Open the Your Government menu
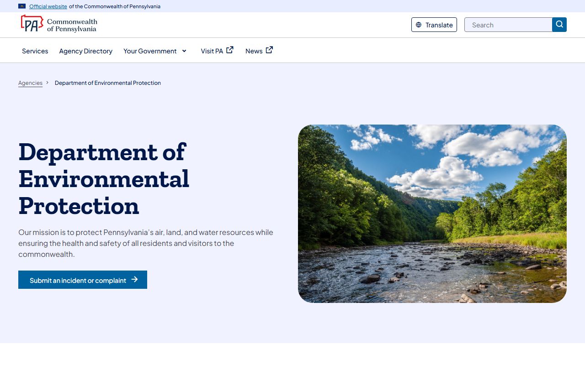585x365 pixels. [x=150, y=51]
